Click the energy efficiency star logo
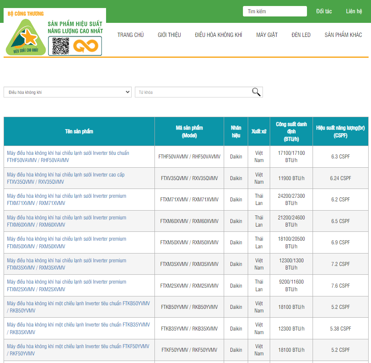Screen dimensions: 371x363 coord(26,37)
